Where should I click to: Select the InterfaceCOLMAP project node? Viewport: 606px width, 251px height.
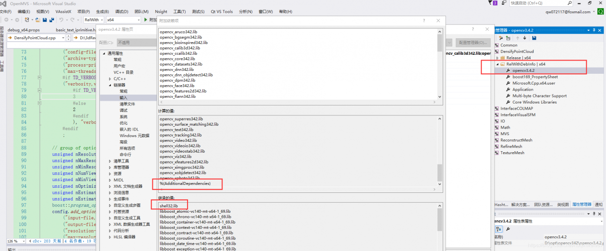point(517,108)
